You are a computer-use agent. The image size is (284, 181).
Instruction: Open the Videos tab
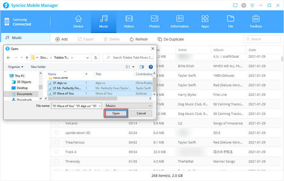click(x=129, y=22)
